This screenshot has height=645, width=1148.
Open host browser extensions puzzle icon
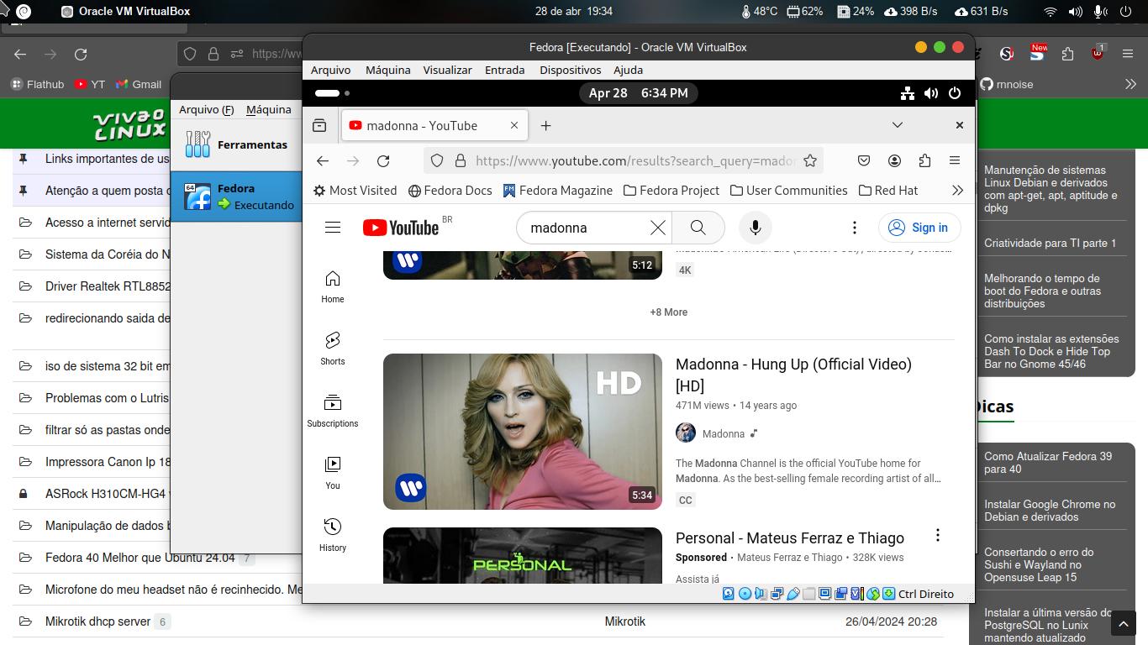coord(1067,54)
